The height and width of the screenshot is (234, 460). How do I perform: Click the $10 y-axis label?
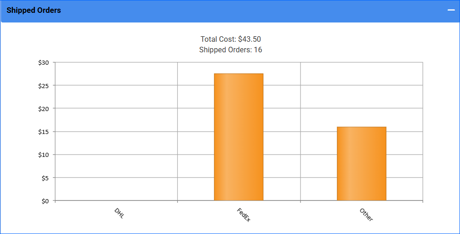pyautogui.click(x=44, y=155)
